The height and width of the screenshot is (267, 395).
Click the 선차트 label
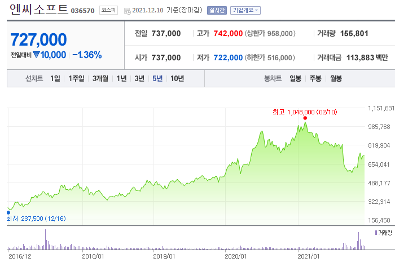pos(34,78)
